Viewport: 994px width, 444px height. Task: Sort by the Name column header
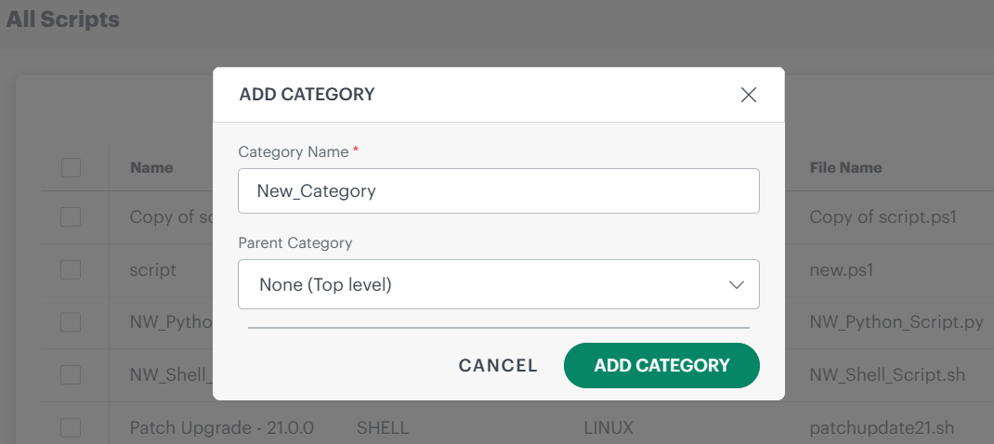click(151, 168)
